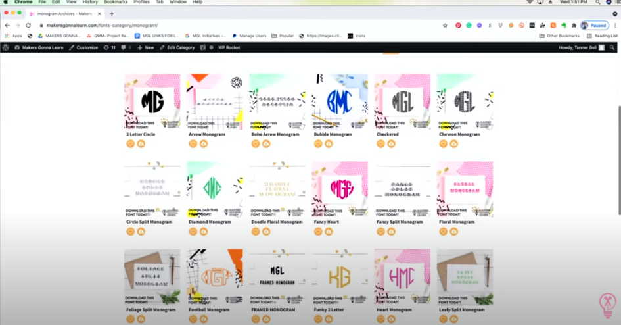Click the cloud download icon under Bubble Monogram
This screenshot has width=621, height=325.
[329, 143]
